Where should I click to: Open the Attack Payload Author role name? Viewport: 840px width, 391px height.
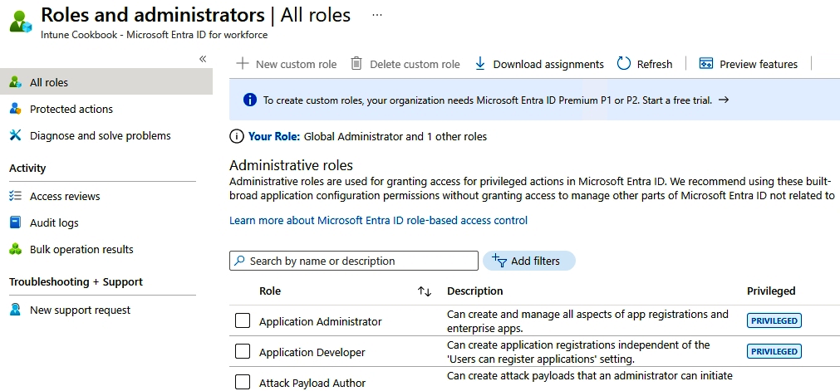[312, 383]
